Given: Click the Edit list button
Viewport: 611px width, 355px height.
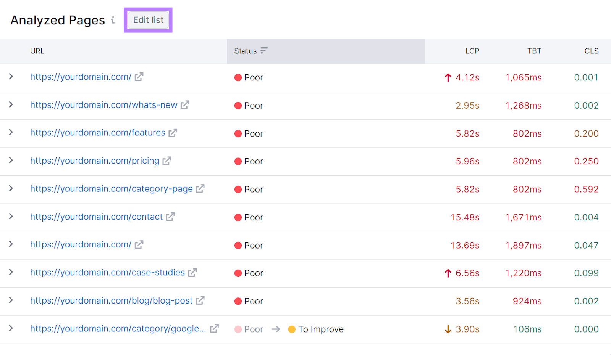Looking at the screenshot, I should 148,20.
